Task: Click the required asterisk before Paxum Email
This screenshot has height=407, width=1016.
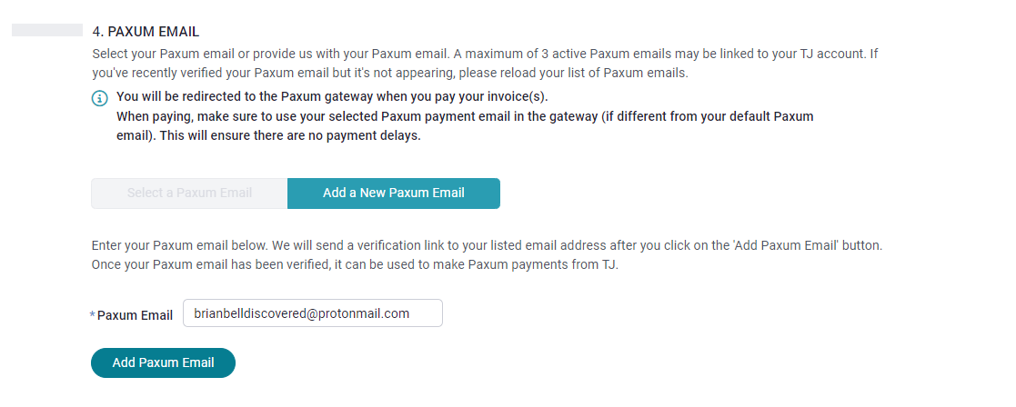Action: (92, 315)
